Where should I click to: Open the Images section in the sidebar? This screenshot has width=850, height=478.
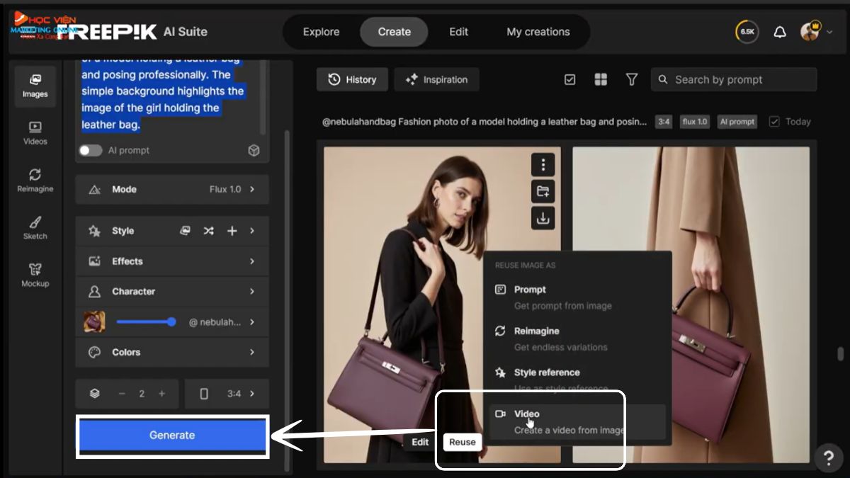click(35, 86)
